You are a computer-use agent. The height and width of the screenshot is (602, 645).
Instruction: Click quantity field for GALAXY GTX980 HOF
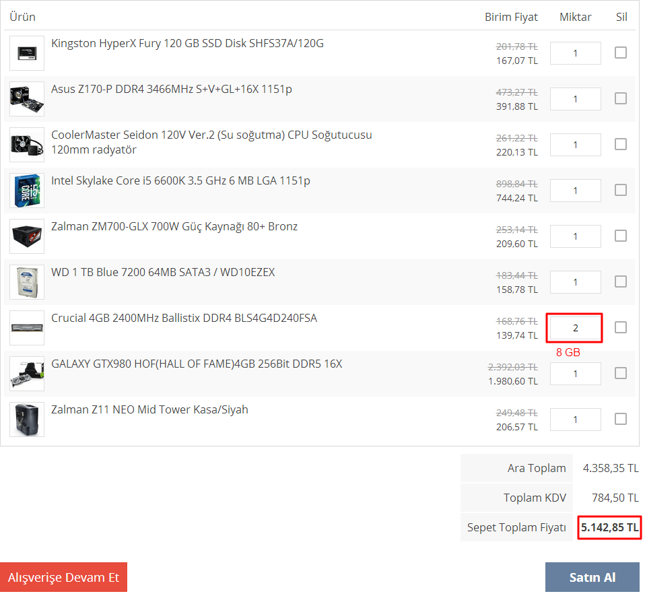pyautogui.click(x=576, y=374)
